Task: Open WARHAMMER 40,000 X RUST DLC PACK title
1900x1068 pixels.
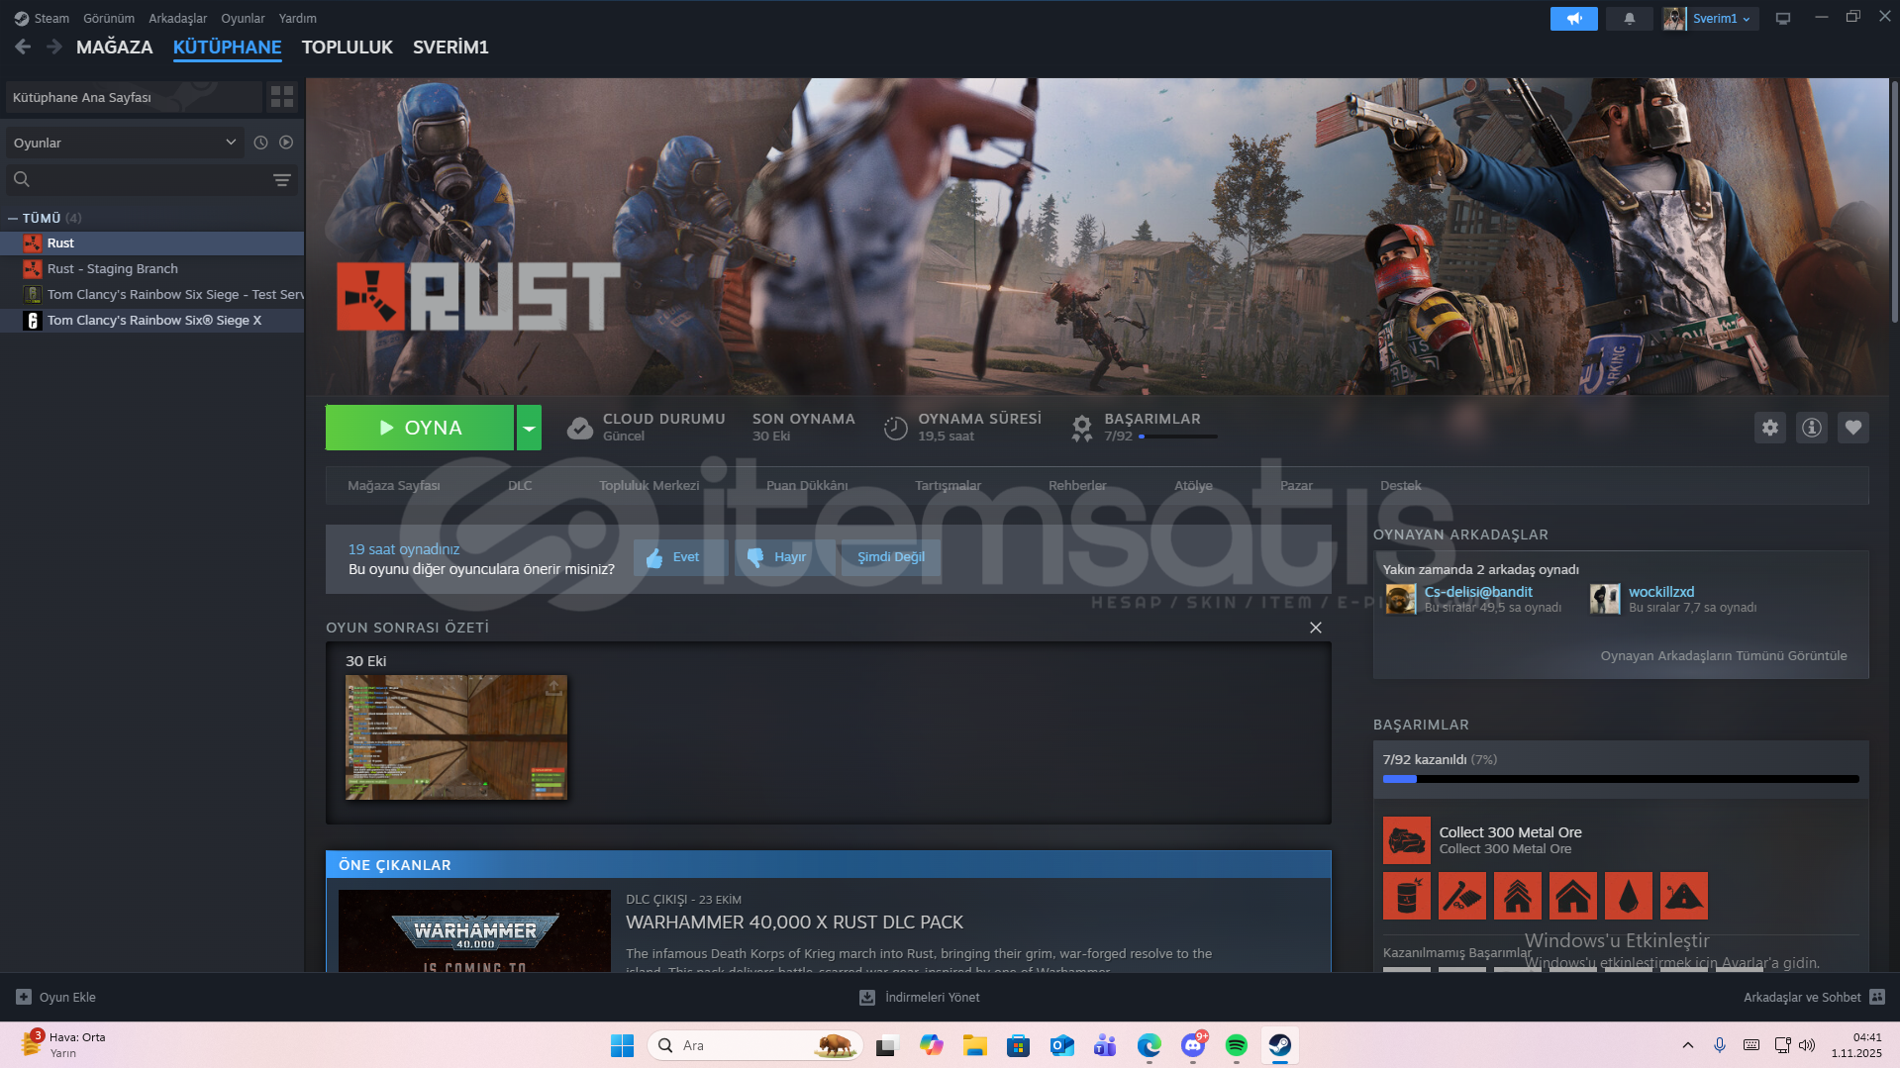Action: pos(794,922)
